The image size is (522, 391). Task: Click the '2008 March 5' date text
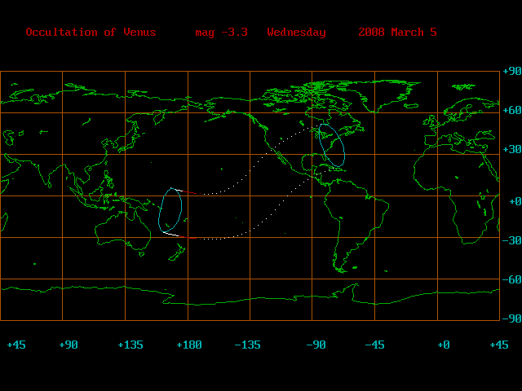[397, 33]
